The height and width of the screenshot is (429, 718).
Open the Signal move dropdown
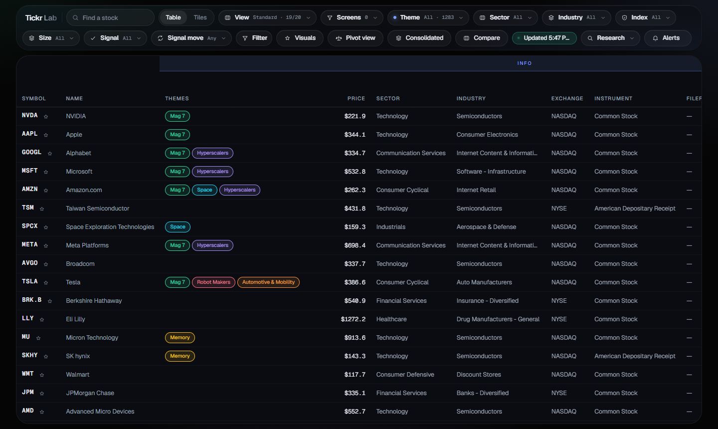(x=191, y=38)
